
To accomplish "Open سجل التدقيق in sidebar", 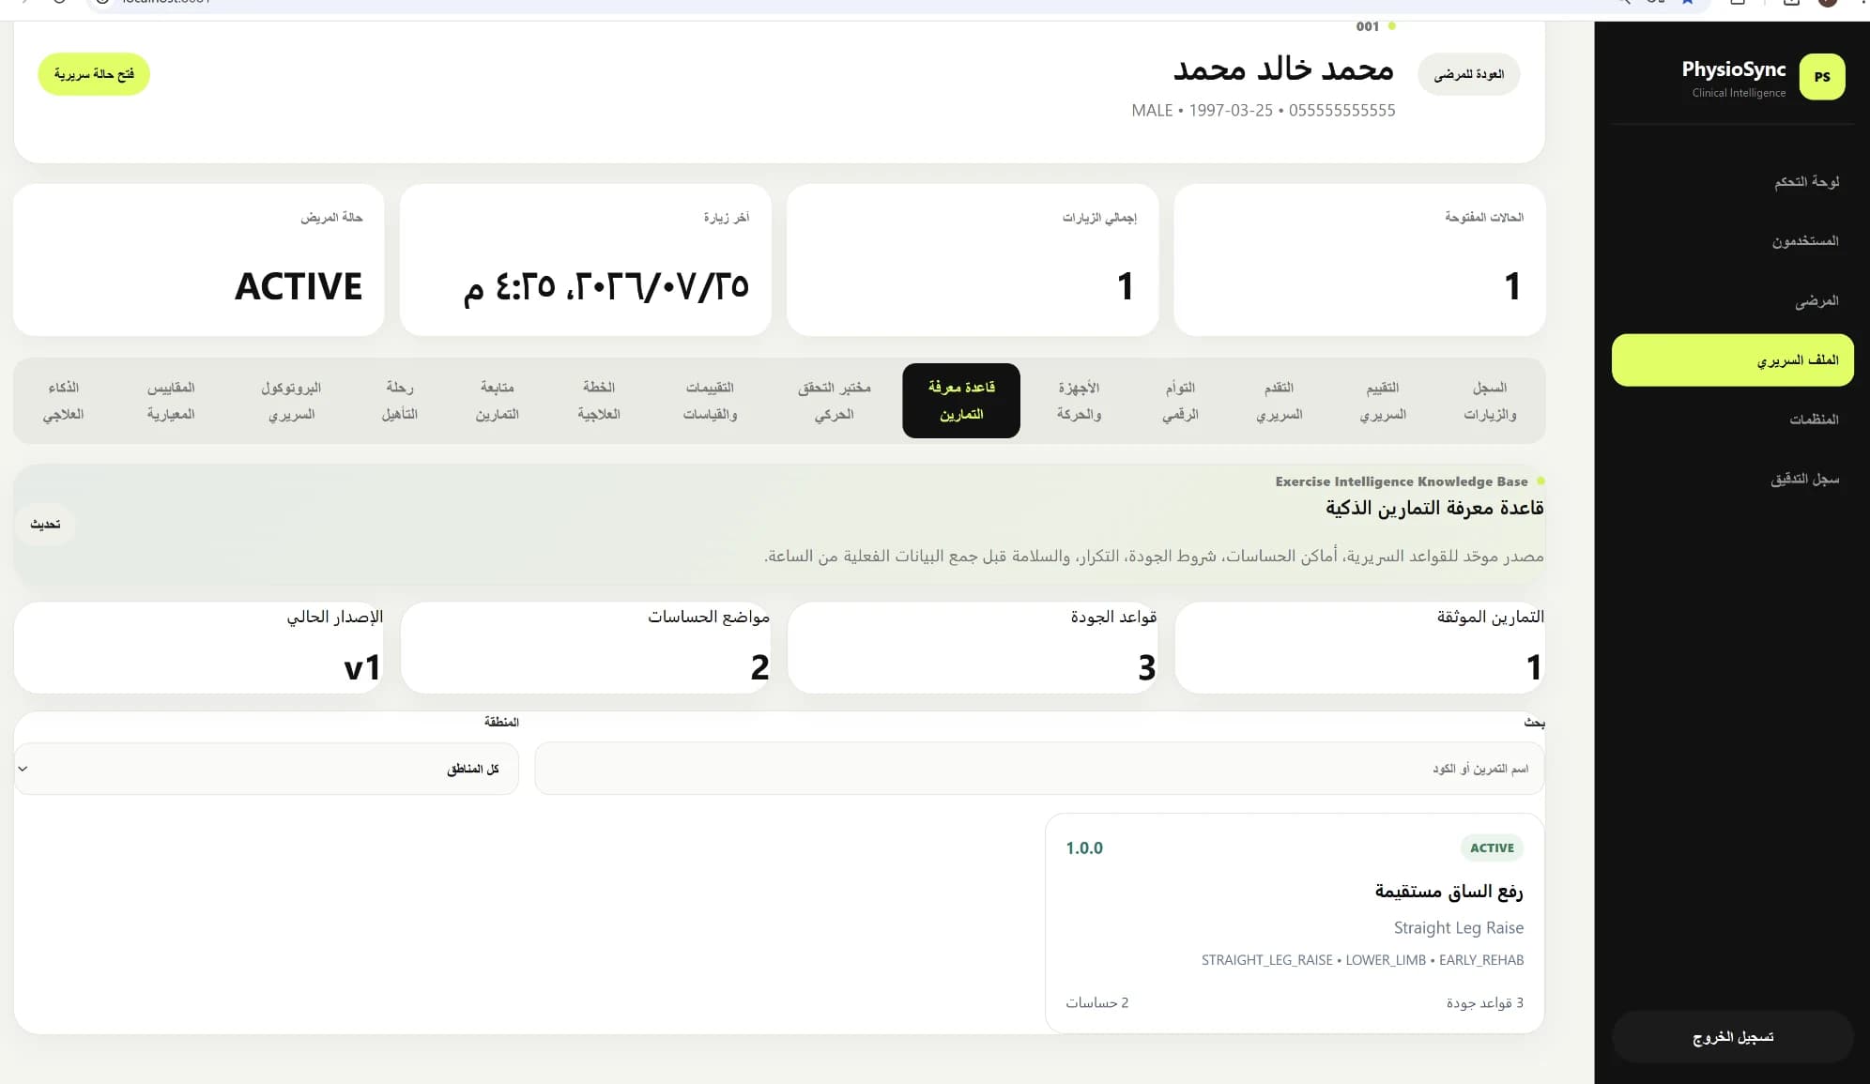I will [x=1732, y=480].
